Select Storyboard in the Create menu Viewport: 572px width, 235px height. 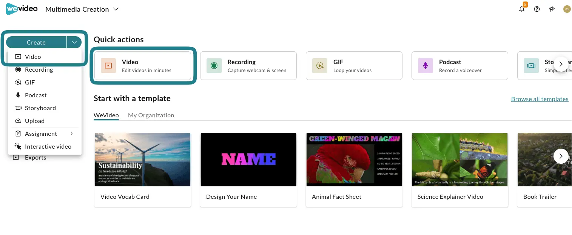click(45, 108)
